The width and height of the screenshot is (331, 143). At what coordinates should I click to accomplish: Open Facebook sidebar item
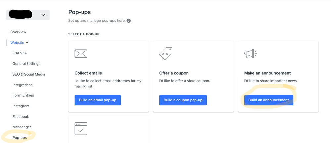click(x=21, y=117)
